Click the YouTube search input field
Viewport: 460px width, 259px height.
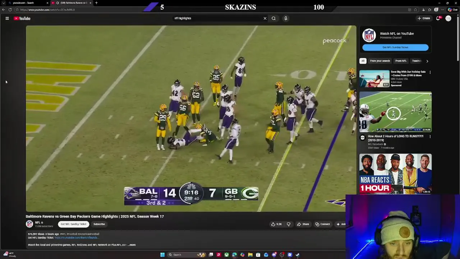pyautogui.click(x=217, y=18)
